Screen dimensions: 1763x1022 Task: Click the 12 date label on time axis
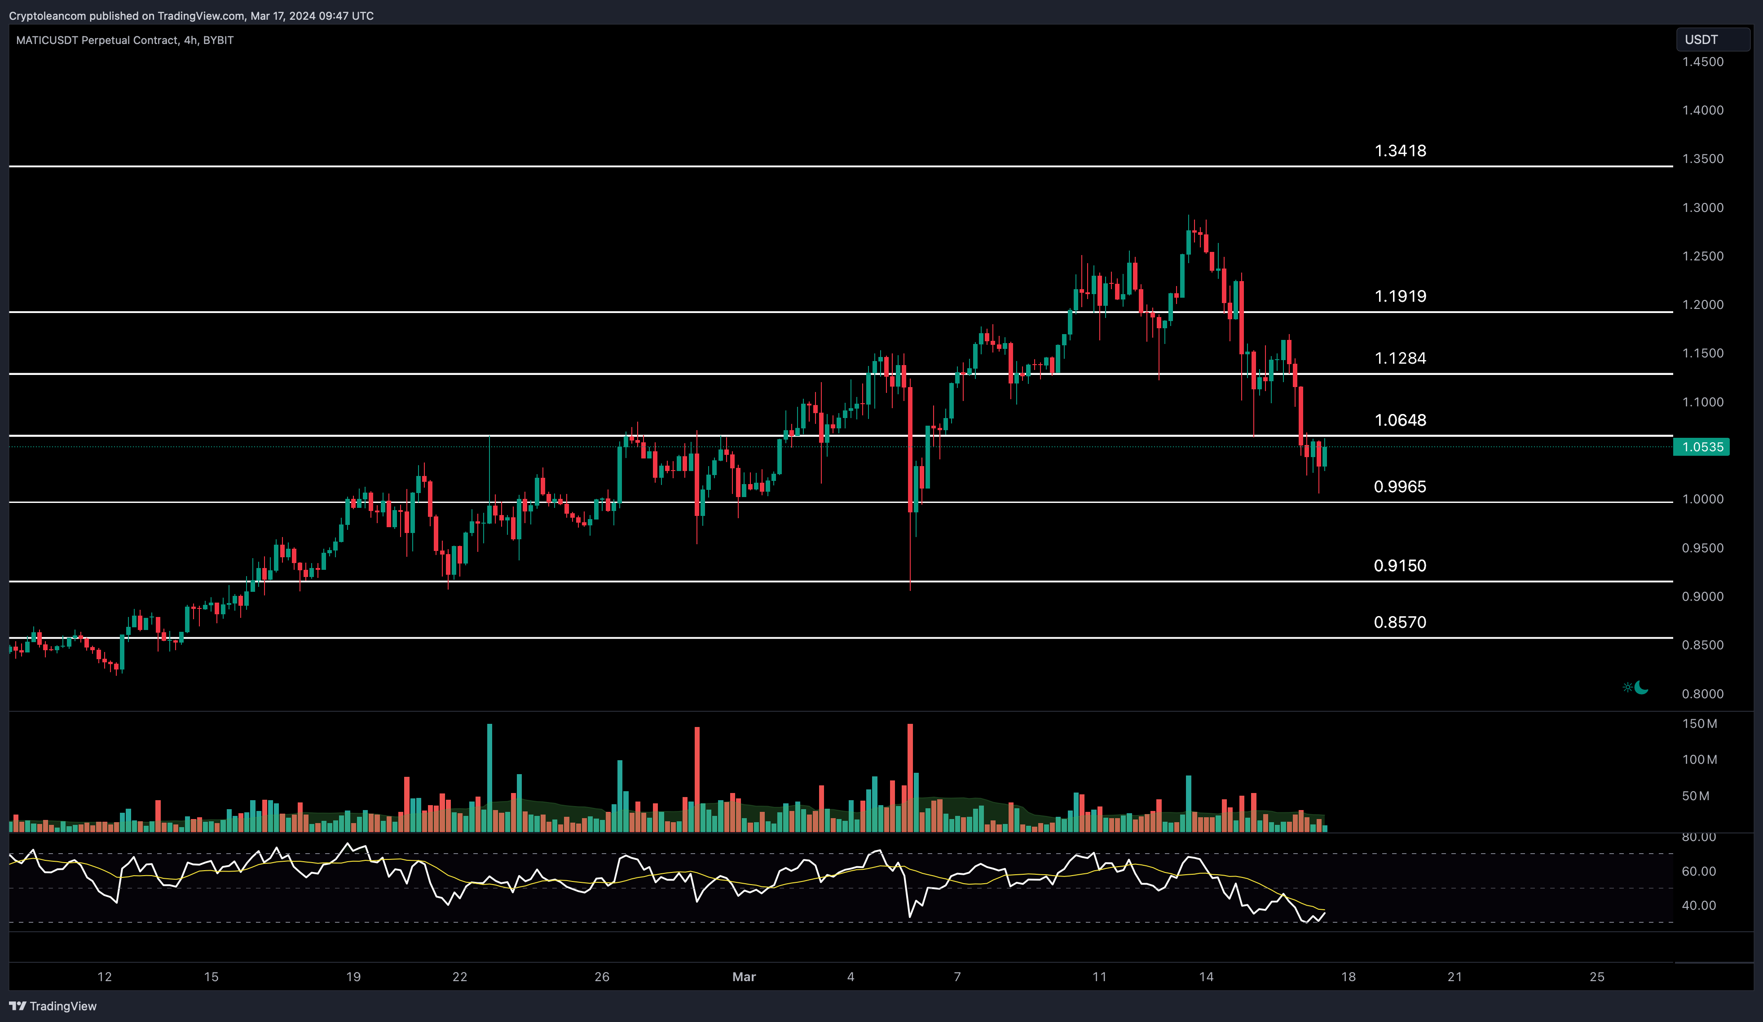(104, 977)
